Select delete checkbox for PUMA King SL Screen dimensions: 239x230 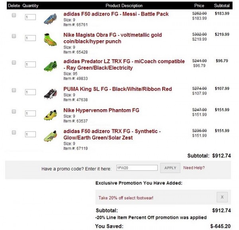click(14, 90)
